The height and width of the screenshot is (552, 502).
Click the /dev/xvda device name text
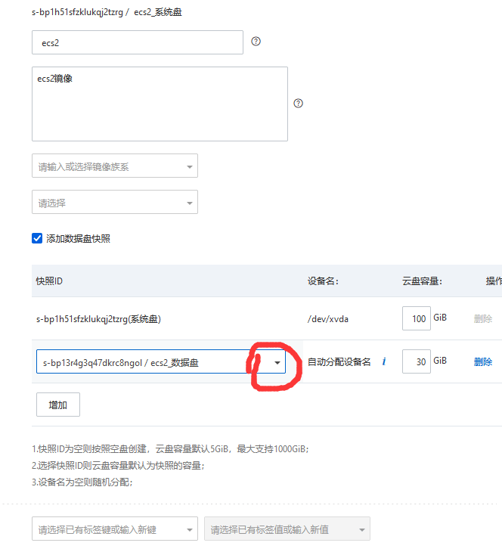pyautogui.click(x=329, y=319)
